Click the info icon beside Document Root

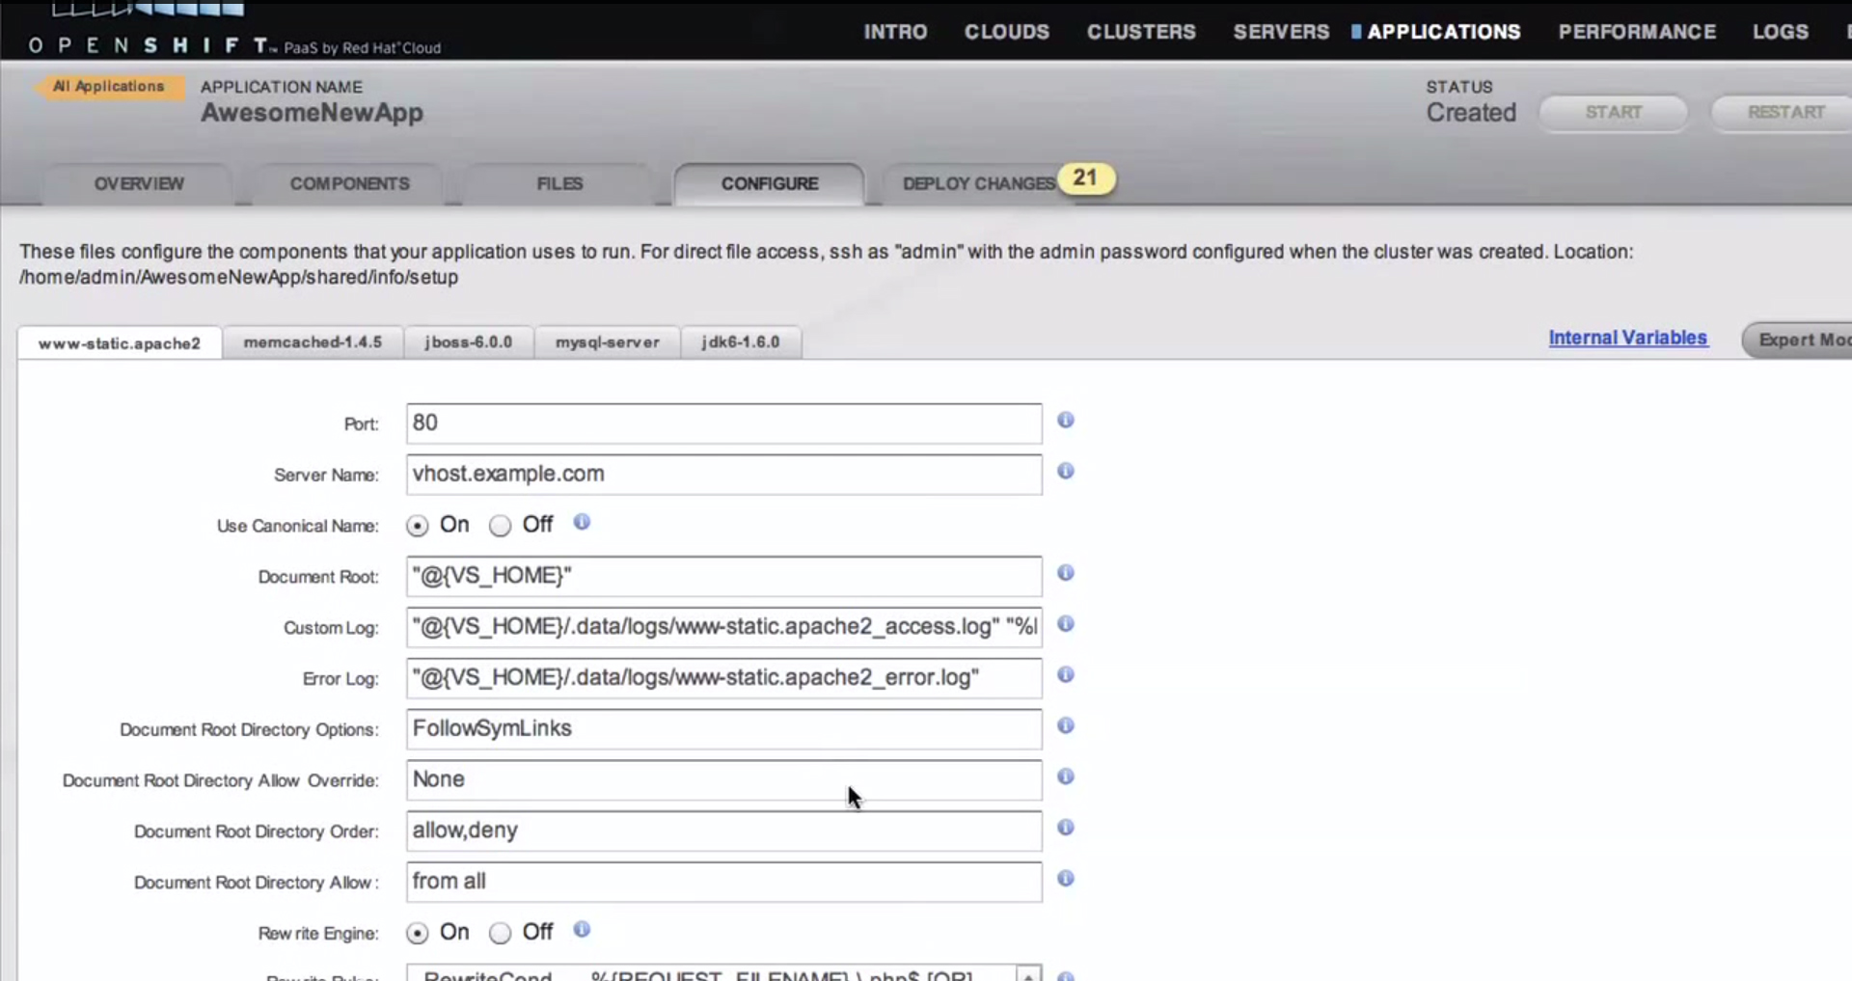(1065, 573)
